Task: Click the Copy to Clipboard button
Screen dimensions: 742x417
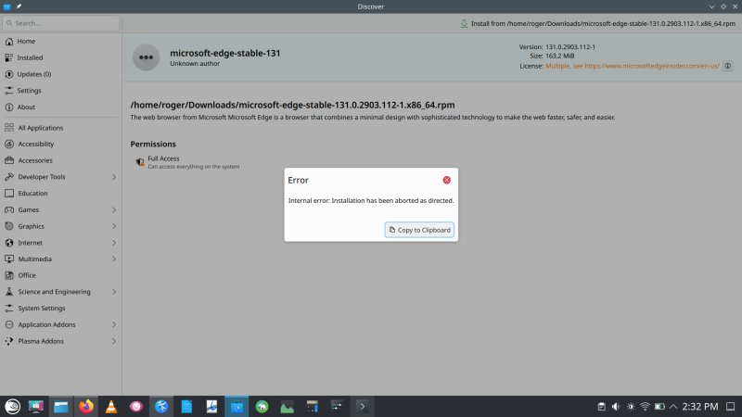Action: click(419, 230)
